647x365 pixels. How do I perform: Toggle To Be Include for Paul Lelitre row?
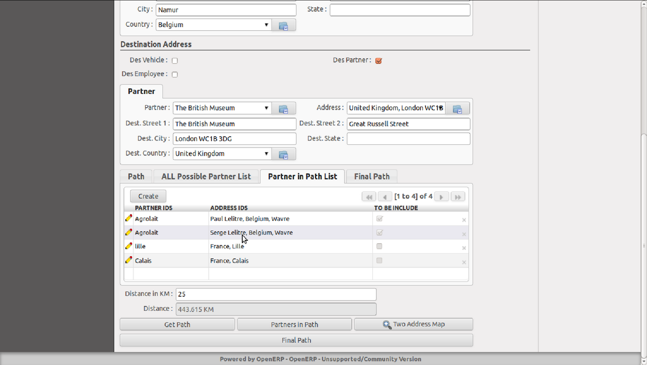coord(379,219)
